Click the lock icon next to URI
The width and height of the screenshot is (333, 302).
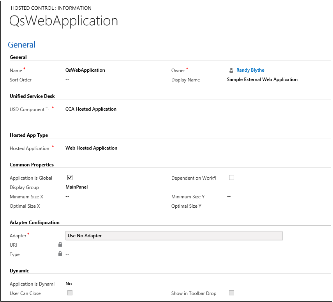coord(60,245)
